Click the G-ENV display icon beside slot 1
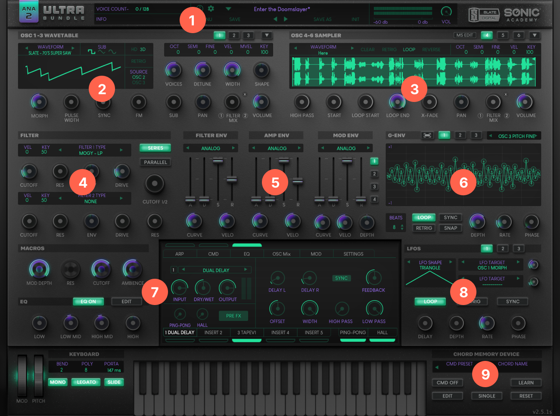This screenshot has height=416, width=560. click(427, 135)
